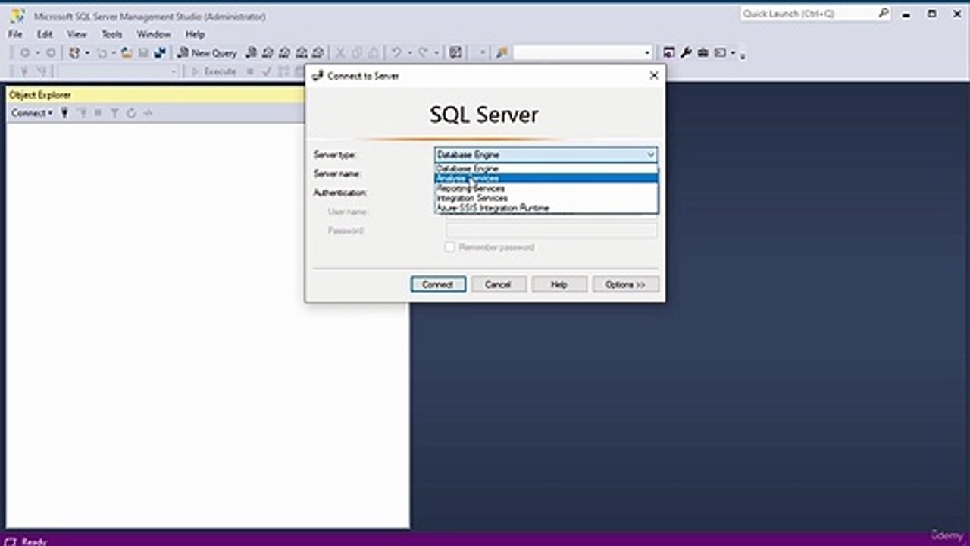Click the Toolbox briefcase icon in toolbar
Viewport: 970px width, 546px height.
coord(702,53)
